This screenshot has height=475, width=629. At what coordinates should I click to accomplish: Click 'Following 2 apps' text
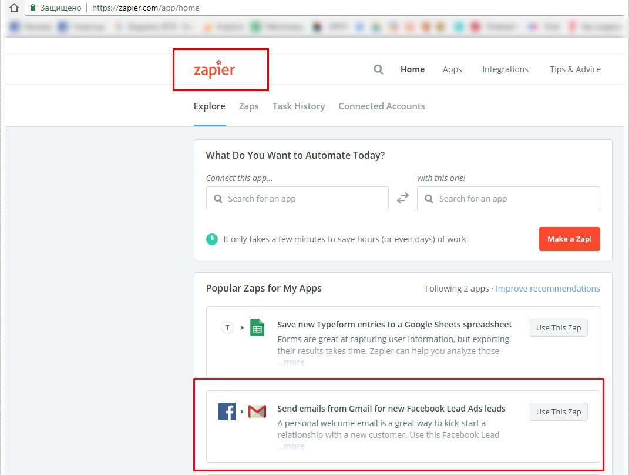click(457, 289)
